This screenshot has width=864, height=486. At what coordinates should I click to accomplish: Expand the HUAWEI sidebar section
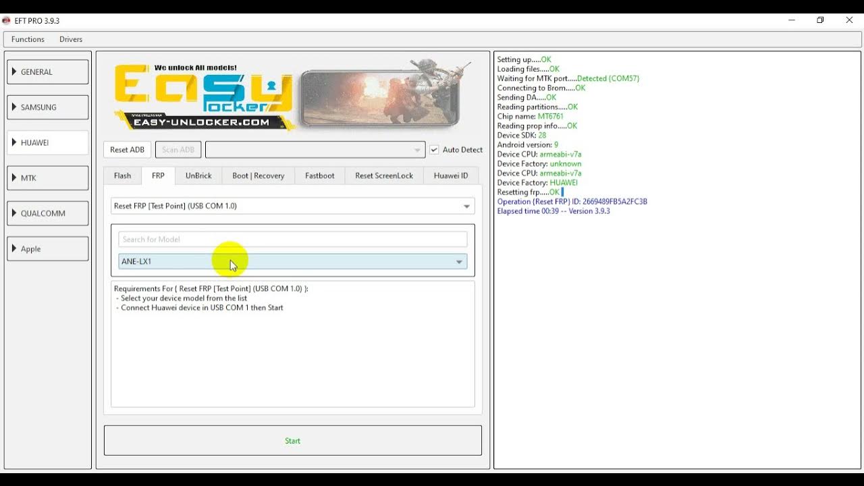(47, 142)
